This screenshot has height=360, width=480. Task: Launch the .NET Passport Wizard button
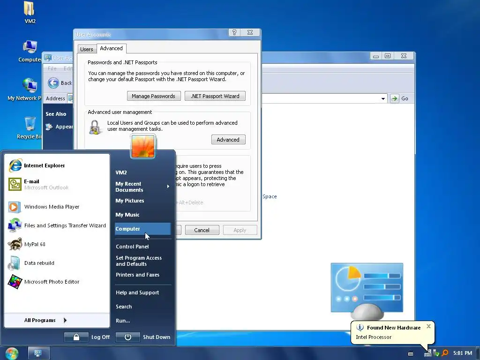215,96
